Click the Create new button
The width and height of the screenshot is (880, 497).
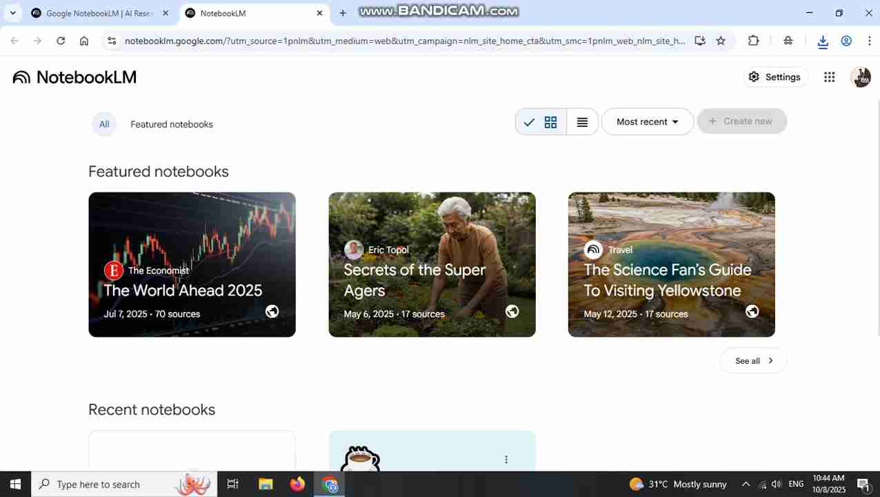pyautogui.click(x=741, y=121)
